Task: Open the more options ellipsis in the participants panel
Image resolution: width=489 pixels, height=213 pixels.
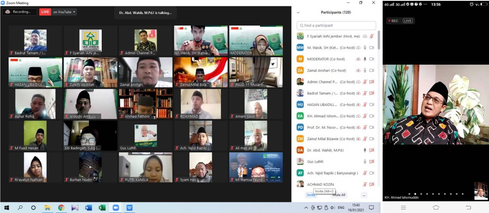Action: [x=364, y=195]
